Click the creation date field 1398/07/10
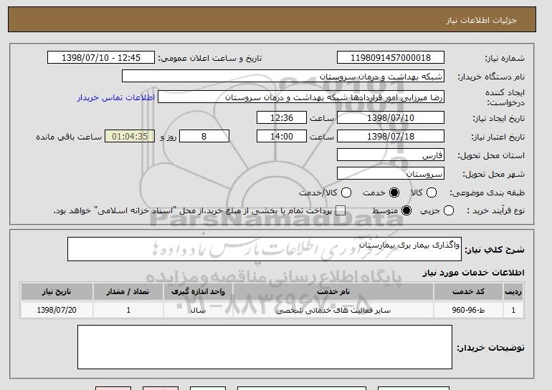Viewport: 552px width, 390px height. 391,117
